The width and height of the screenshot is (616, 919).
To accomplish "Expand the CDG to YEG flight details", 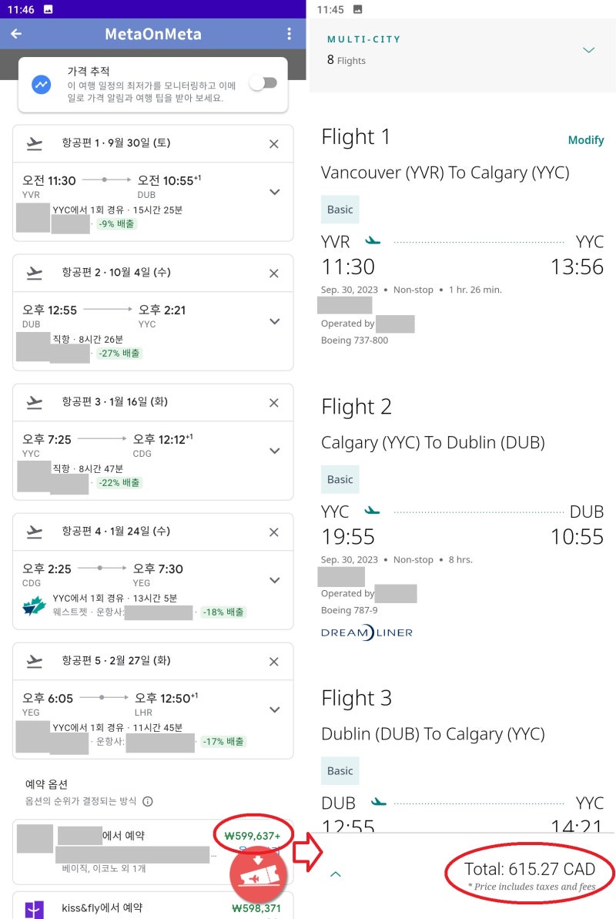I will coord(274,580).
